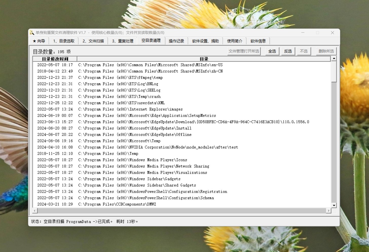Click the 目录 column header

(x=204, y=59)
